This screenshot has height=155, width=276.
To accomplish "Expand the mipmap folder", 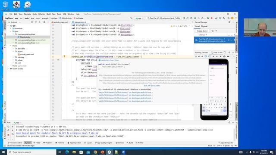I will click(13, 57).
